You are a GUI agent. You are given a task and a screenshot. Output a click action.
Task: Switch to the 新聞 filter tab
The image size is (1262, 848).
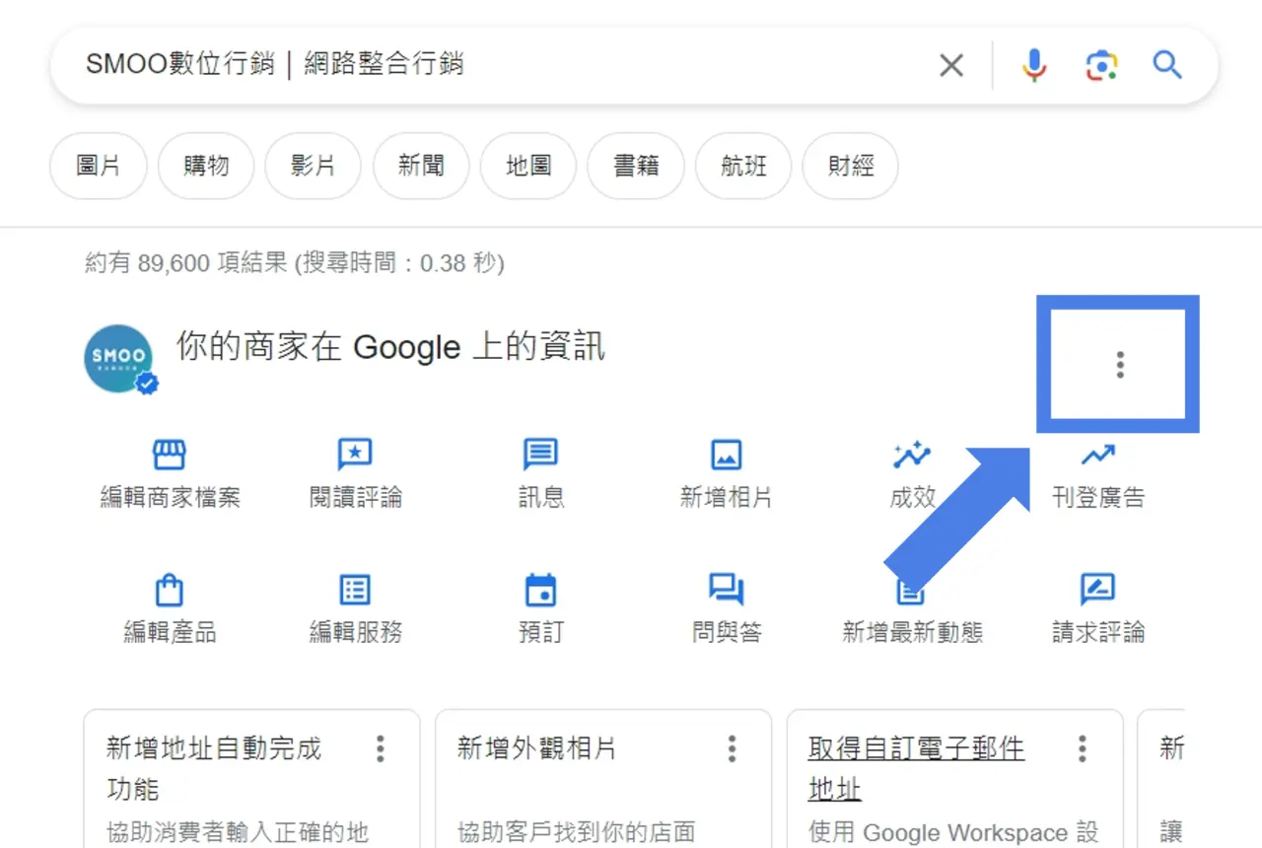[421, 166]
